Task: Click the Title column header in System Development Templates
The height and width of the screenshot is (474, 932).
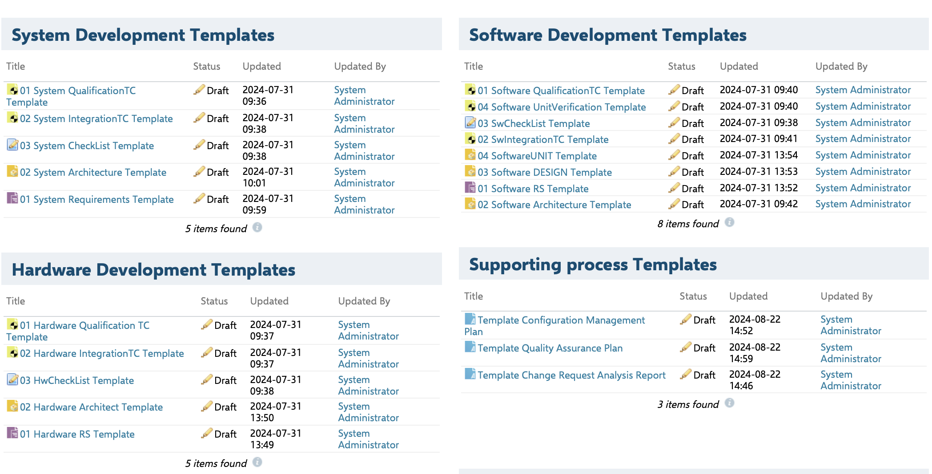Action: point(16,66)
